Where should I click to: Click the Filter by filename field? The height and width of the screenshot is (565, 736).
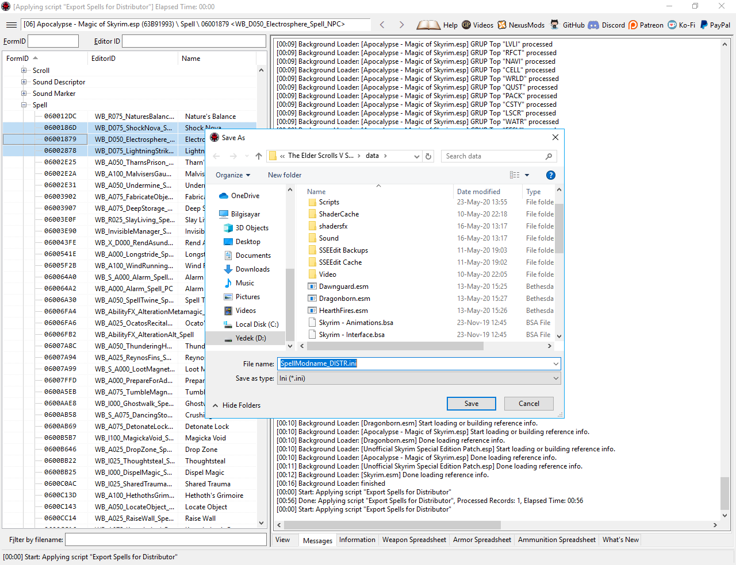point(165,540)
